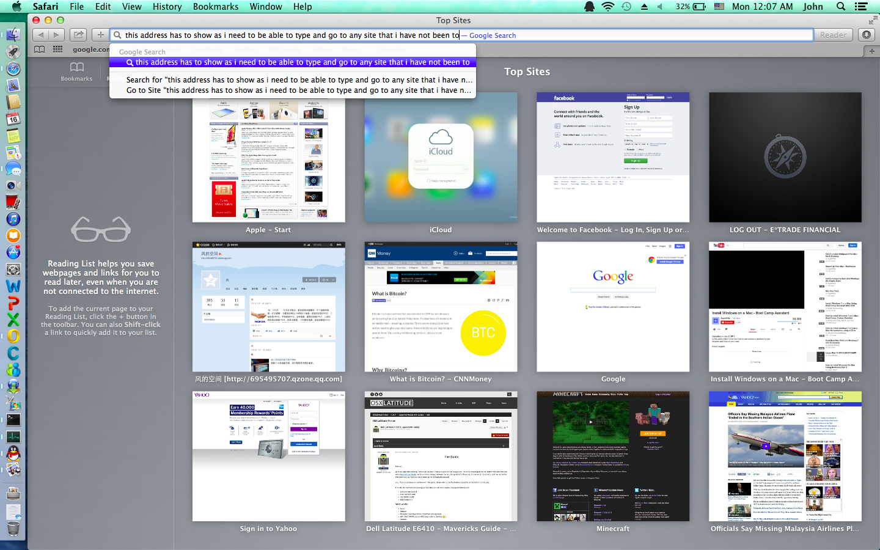
Task: Open Messages speech bubble in Dock
Action: tap(13, 169)
